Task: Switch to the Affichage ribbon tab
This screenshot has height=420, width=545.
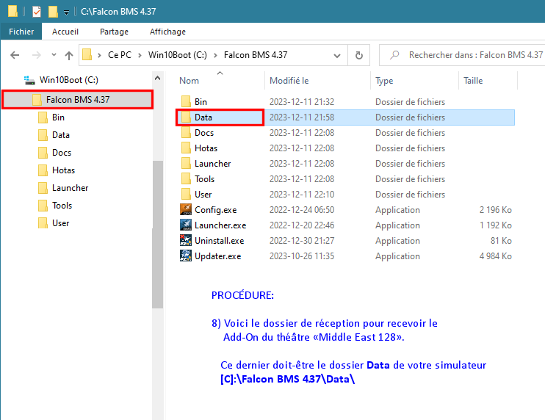Action: (x=168, y=32)
